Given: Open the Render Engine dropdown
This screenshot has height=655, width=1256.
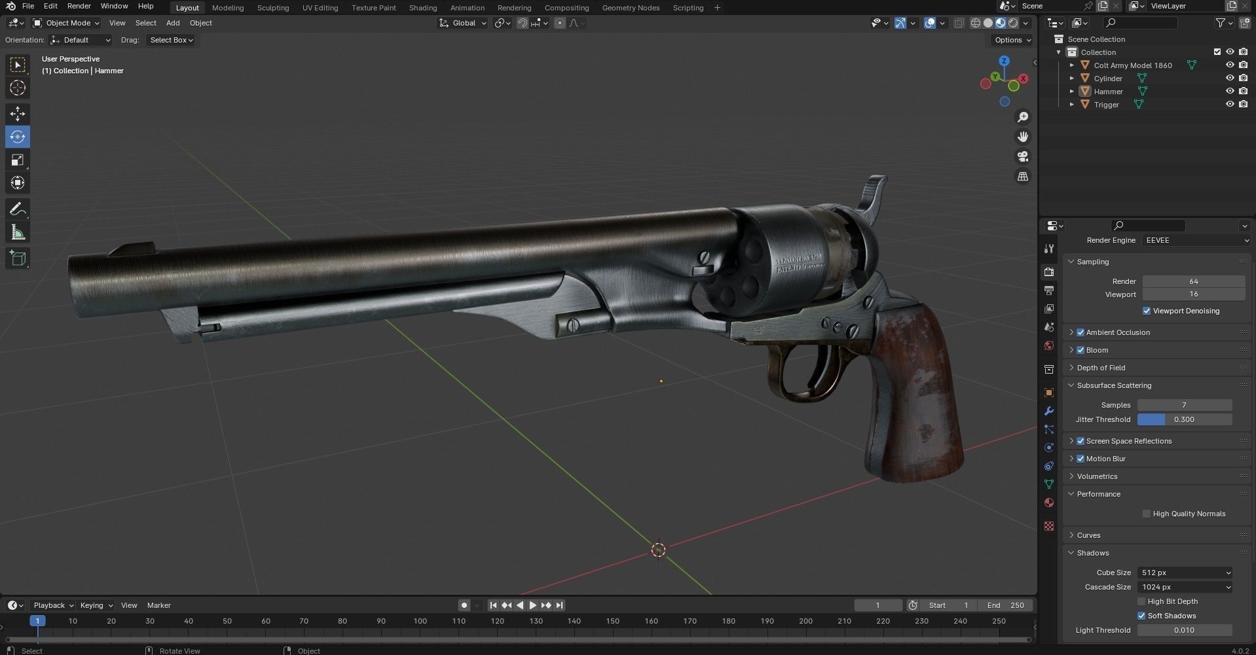Looking at the screenshot, I should pyautogui.click(x=1196, y=240).
